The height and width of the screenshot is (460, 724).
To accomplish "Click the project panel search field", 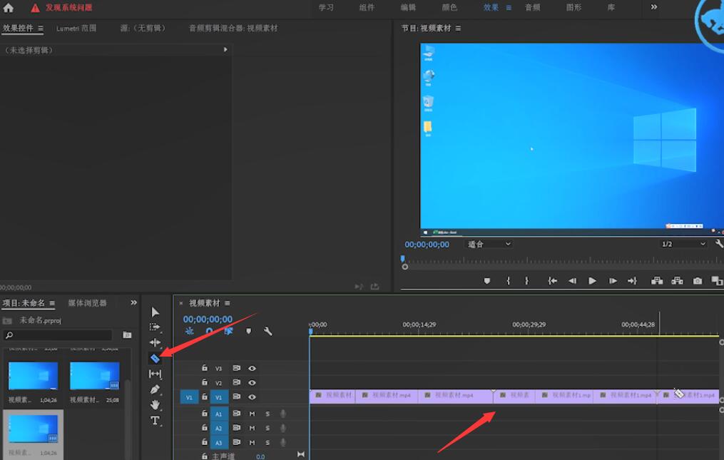I will point(58,335).
